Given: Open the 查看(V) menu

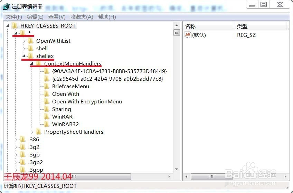Looking at the screenshot, I should 57,17.
